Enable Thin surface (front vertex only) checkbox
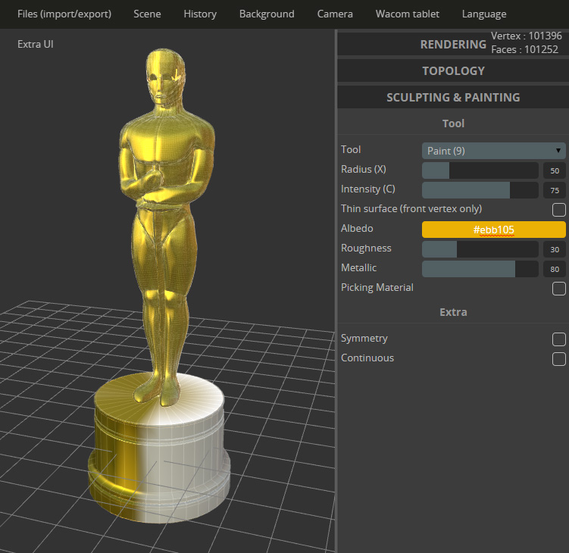The width and height of the screenshot is (569, 553). click(x=559, y=209)
